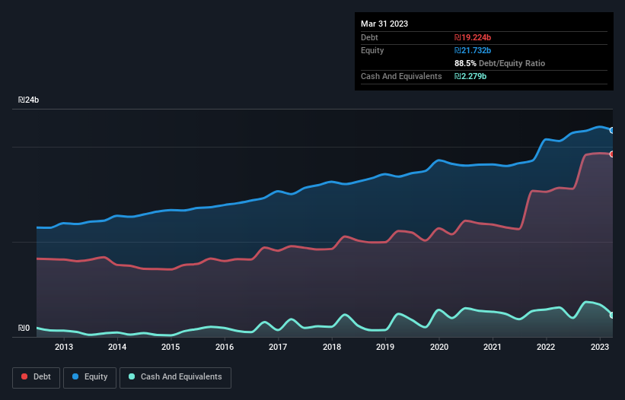Screen dimensions: 625x400
Task: Click the 2023 x-axis label
Action: pos(599,347)
